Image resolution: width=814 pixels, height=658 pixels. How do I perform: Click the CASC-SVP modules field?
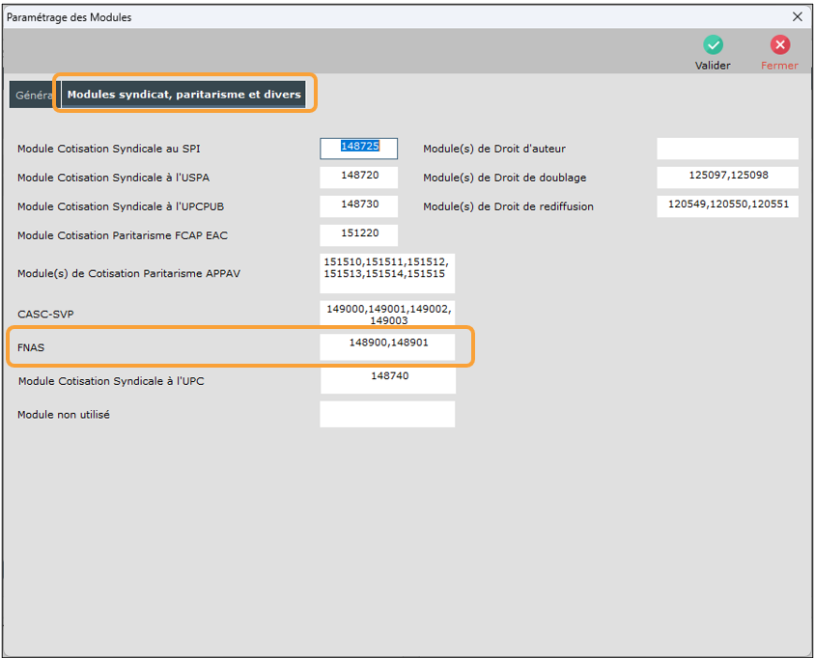(x=387, y=314)
